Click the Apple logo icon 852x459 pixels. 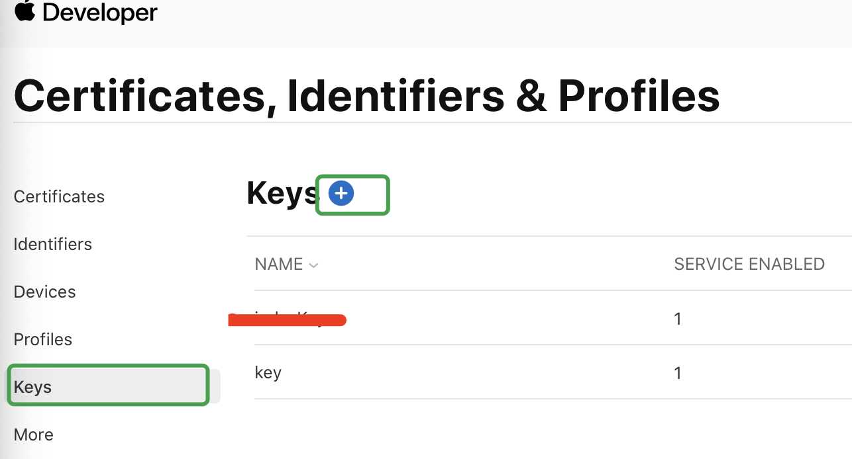point(25,11)
